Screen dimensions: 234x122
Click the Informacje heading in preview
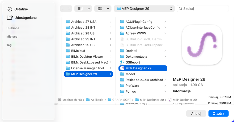182,91
